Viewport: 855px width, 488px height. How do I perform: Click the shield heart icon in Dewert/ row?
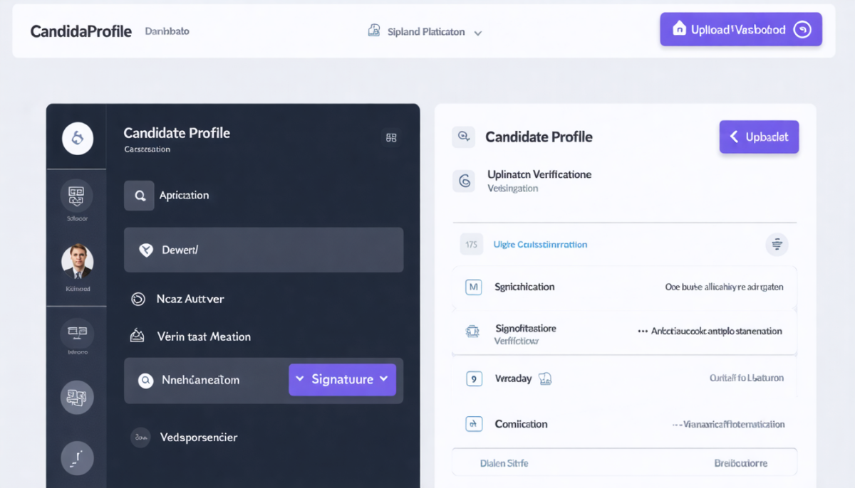(x=146, y=250)
